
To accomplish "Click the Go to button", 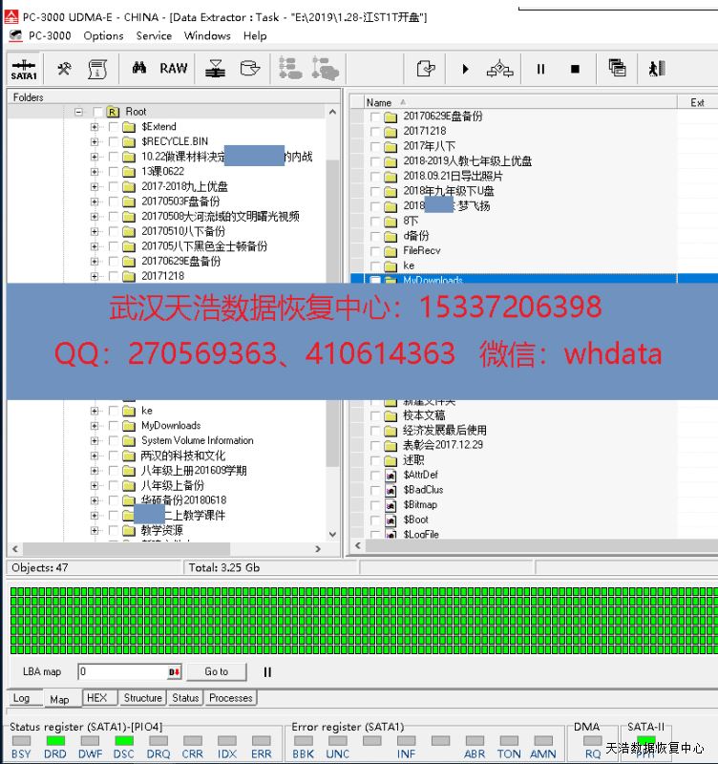I will coord(216,671).
